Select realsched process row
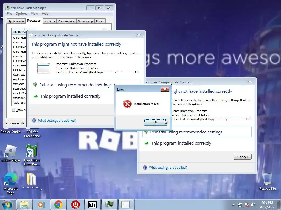281x210 pixels. [19, 89]
